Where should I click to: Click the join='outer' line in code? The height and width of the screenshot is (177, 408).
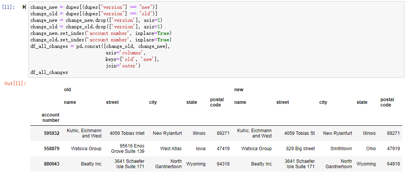tap(123, 66)
